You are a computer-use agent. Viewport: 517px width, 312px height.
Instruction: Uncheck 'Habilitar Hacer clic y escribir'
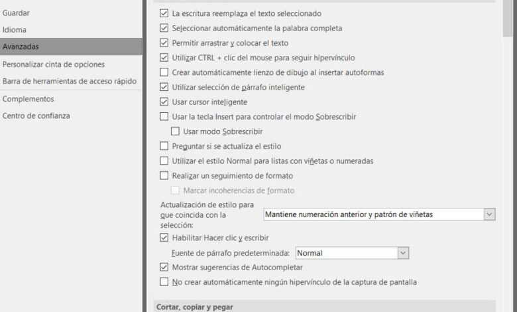point(164,238)
